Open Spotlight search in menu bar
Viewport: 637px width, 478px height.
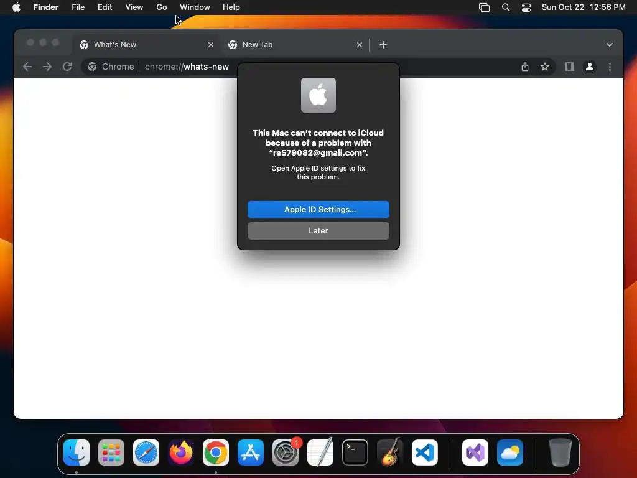(x=506, y=7)
